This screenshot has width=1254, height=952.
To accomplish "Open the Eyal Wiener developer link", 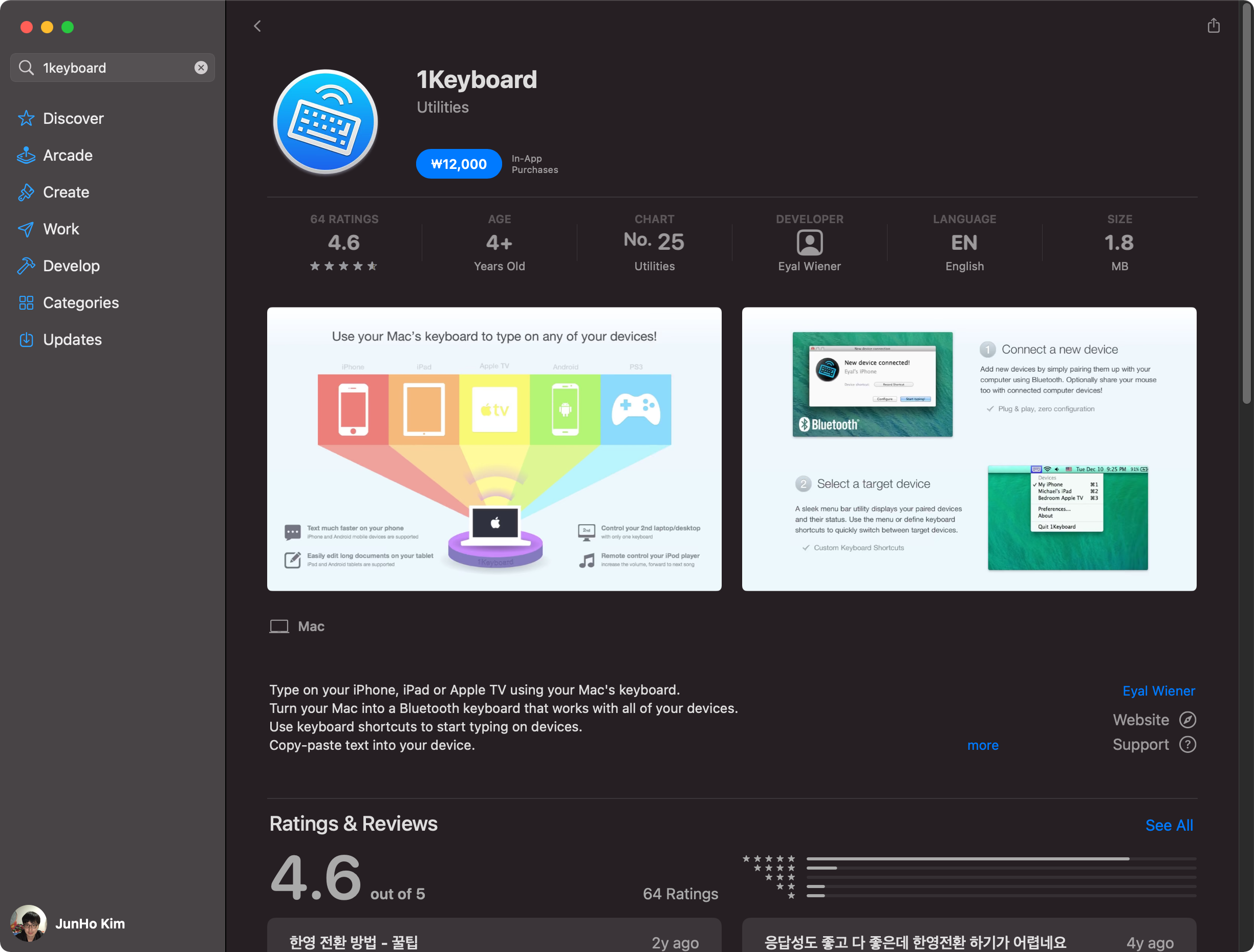I will point(1158,690).
